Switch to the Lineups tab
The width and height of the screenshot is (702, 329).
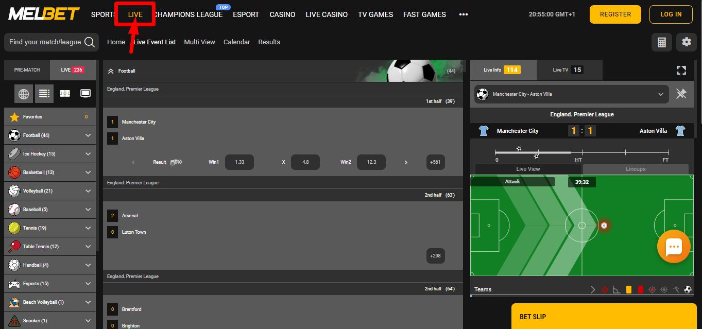pyautogui.click(x=636, y=169)
